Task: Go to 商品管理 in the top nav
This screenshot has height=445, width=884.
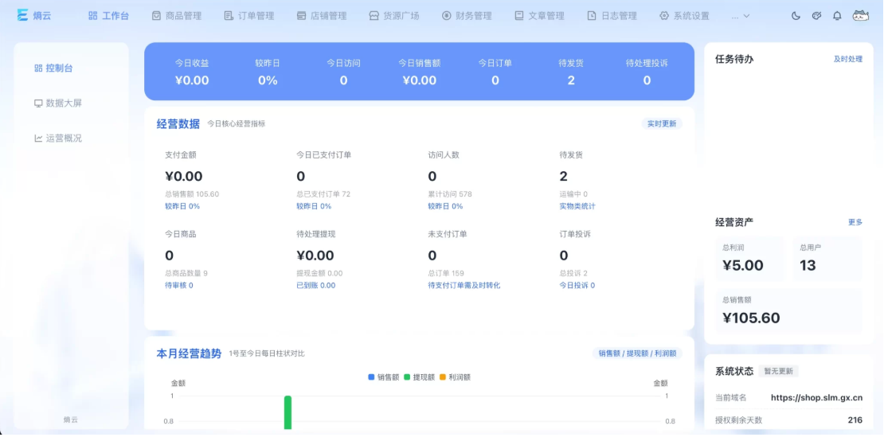Action: click(177, 16)
